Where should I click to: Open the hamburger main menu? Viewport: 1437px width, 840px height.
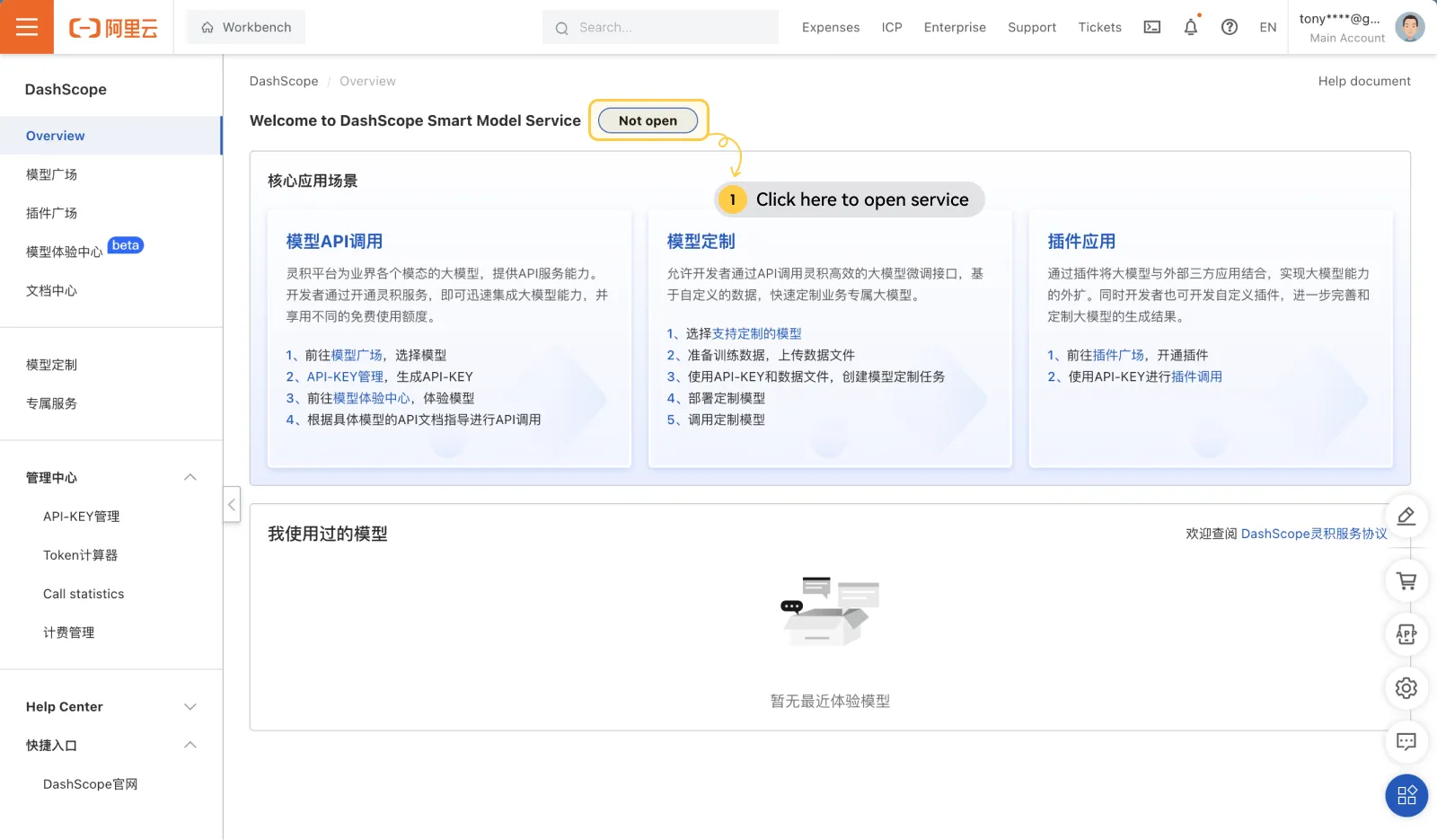tap(27, 27)
